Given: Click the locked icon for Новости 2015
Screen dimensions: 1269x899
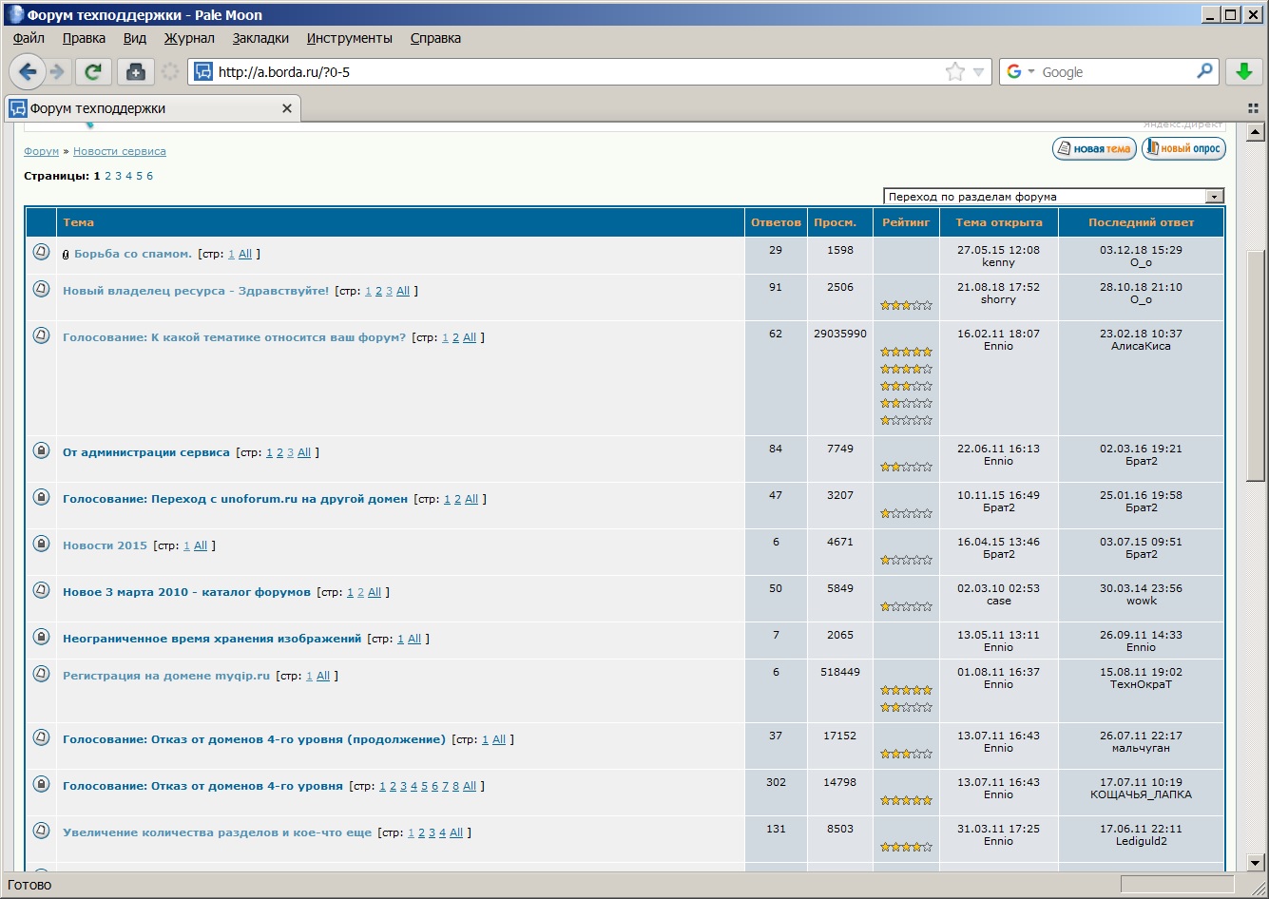Looking at the screenshot, I should pyautogui.click(x=41, y=544).
